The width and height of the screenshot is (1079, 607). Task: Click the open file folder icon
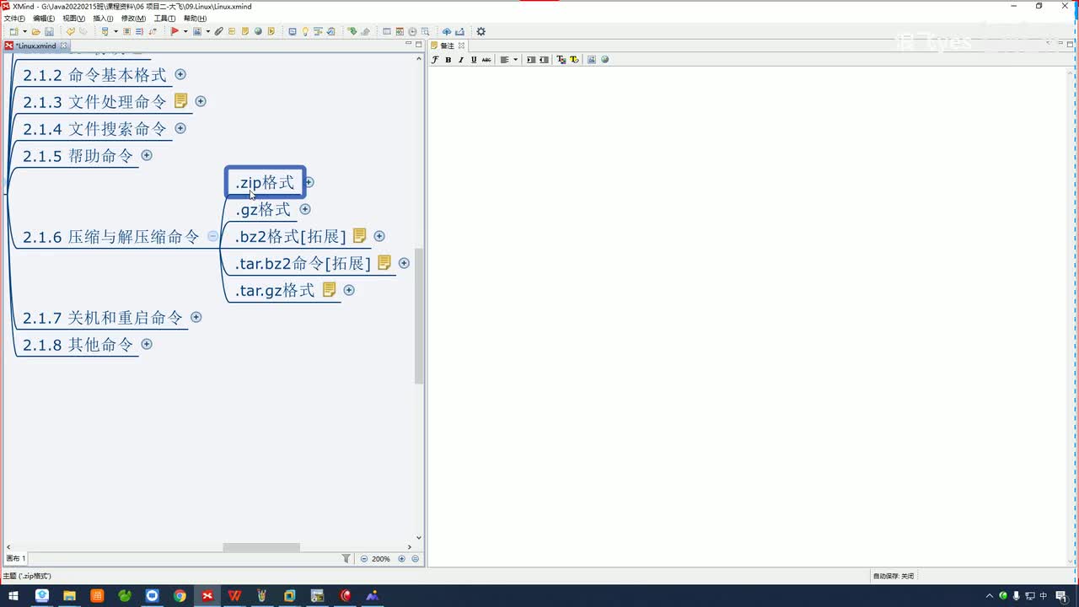pyautogui.click(x=35, y=31)
